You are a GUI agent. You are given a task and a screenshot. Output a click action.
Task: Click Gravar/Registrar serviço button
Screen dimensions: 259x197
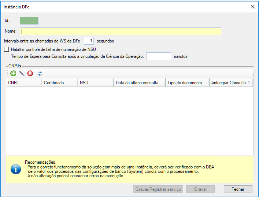coord(158,189)
